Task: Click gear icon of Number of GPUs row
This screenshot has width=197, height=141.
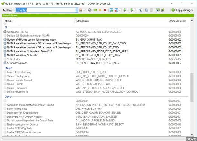Action: (x=5, y=40)
